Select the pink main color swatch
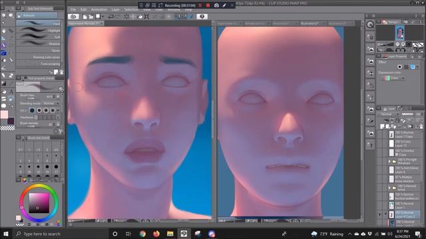Viewport: 426px width, 239px height. click(x=4, y=114)
